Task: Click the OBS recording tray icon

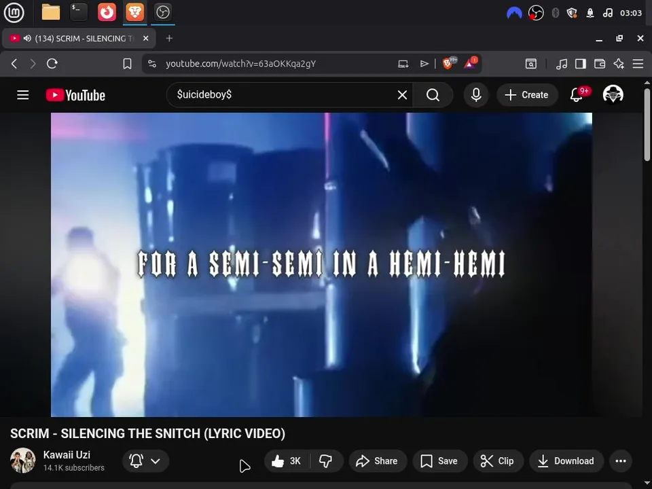Action: point(536,13)
